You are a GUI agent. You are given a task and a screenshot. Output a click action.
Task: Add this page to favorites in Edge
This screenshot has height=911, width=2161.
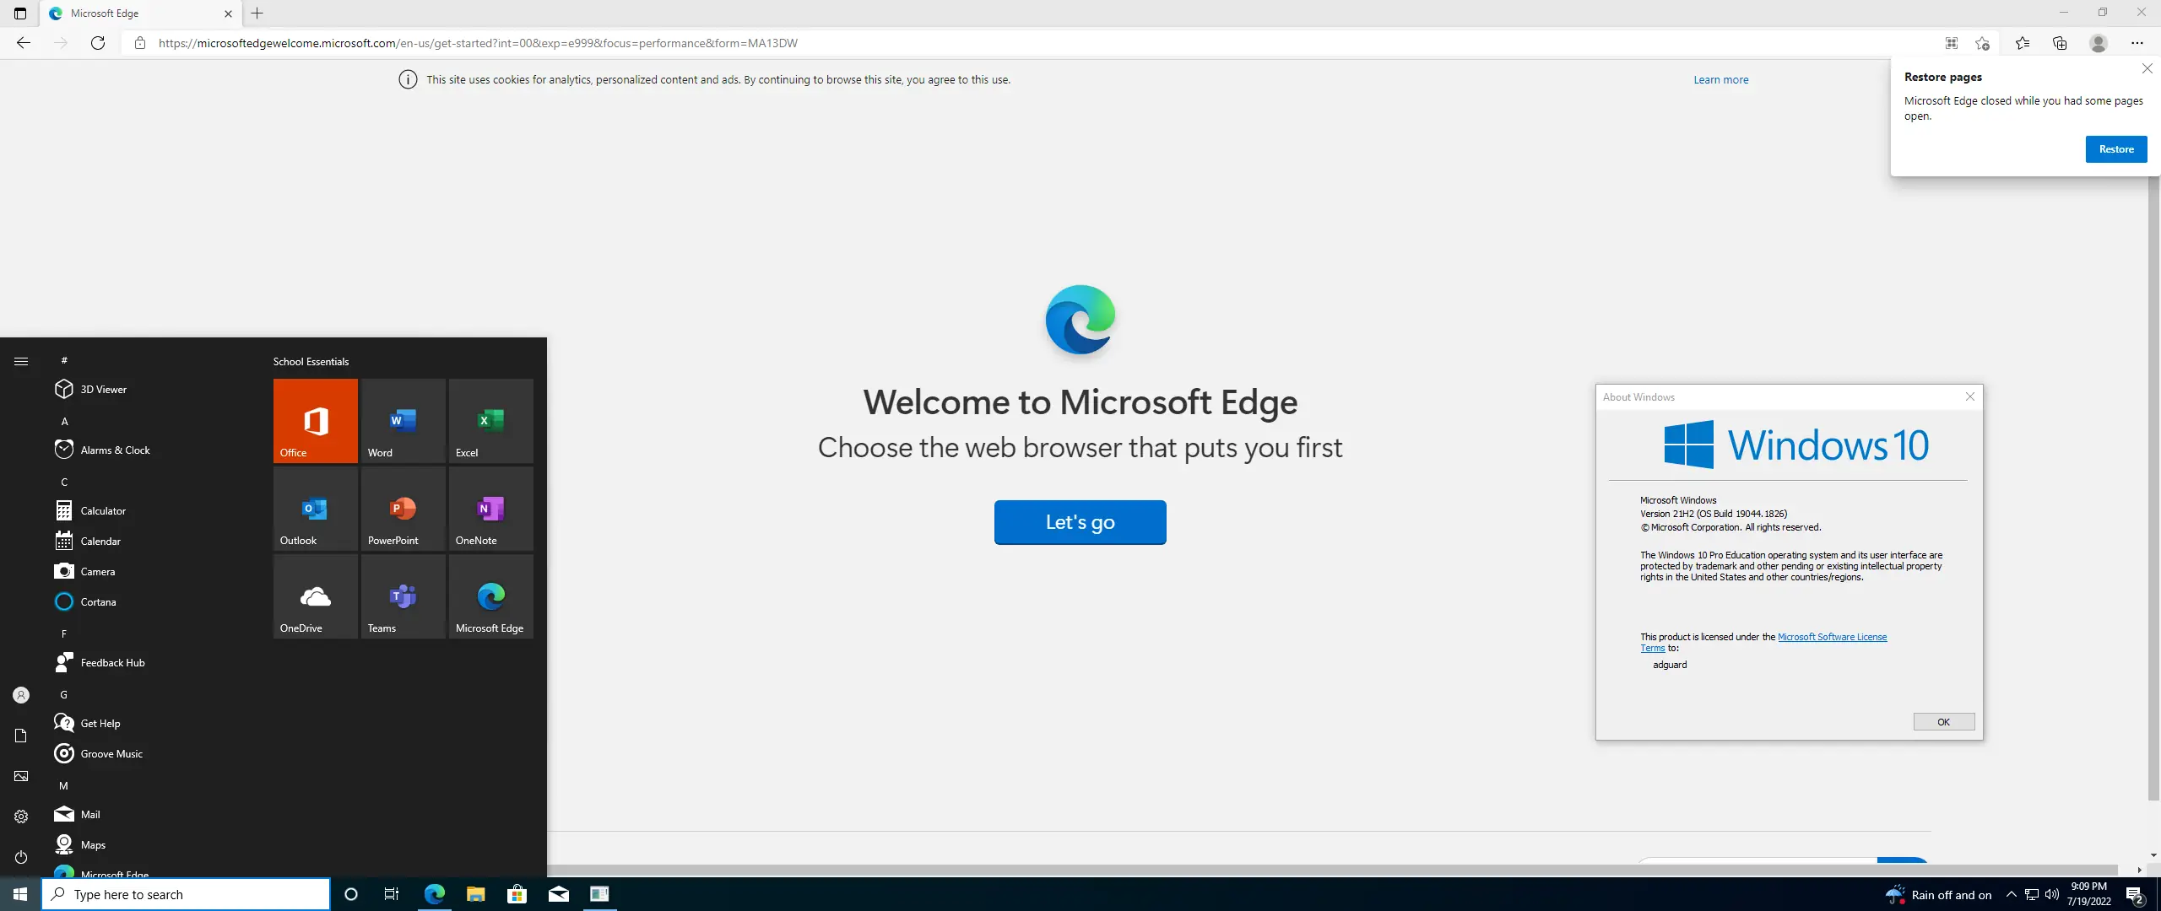tap(1982, 43)
